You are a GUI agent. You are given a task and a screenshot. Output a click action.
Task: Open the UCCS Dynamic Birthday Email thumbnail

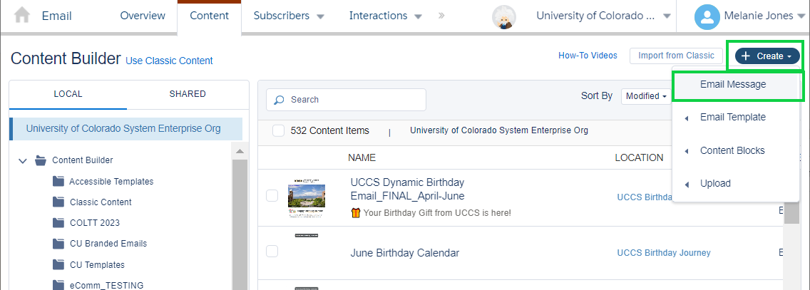pyautogui.click(x=307, y=199)
